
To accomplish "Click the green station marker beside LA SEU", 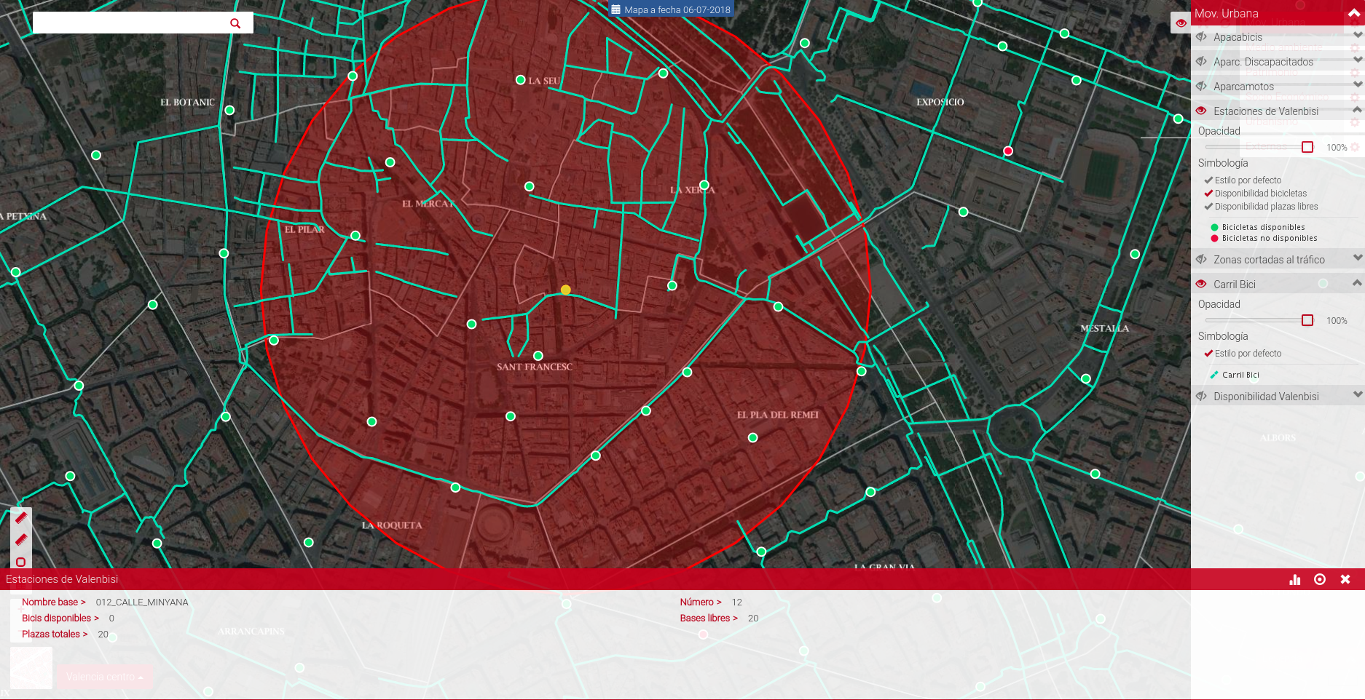I will (520, 80).
